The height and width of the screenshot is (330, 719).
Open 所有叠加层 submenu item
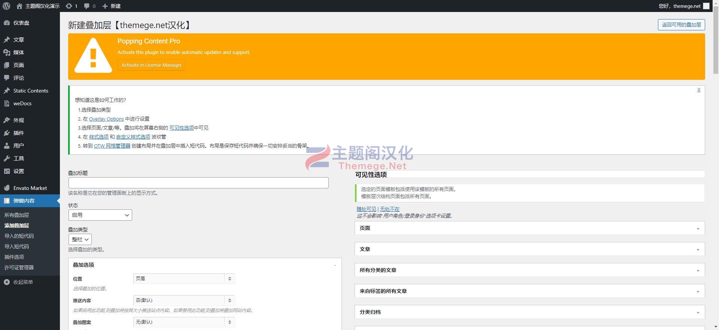click(16, 215)
